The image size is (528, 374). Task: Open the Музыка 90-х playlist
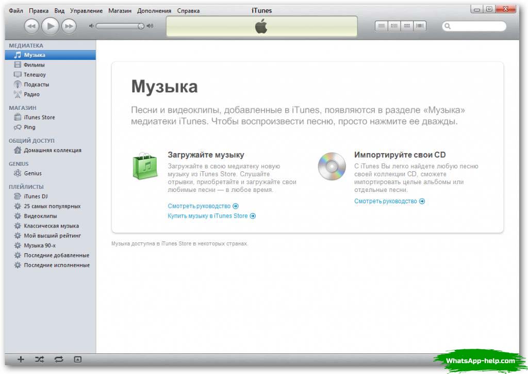[x=50, y=245]
